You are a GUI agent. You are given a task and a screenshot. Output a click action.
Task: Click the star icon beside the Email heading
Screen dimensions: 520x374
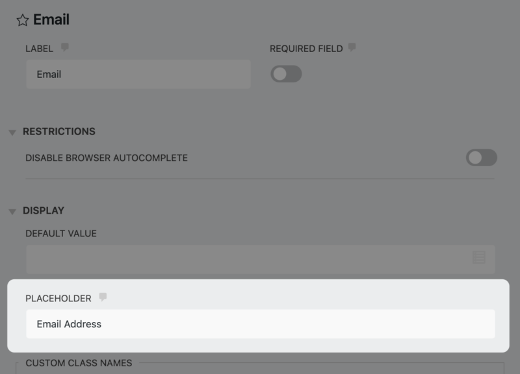[x=21, y=21]
